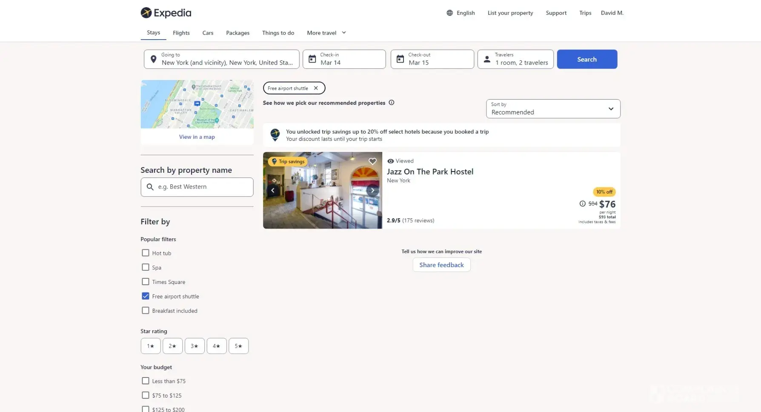
Task: Click the blue Search button
Action: pos(586,59)
